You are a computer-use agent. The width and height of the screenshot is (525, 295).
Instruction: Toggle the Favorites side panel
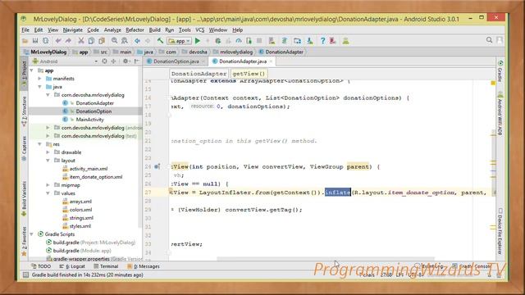[x=24, y=241]
